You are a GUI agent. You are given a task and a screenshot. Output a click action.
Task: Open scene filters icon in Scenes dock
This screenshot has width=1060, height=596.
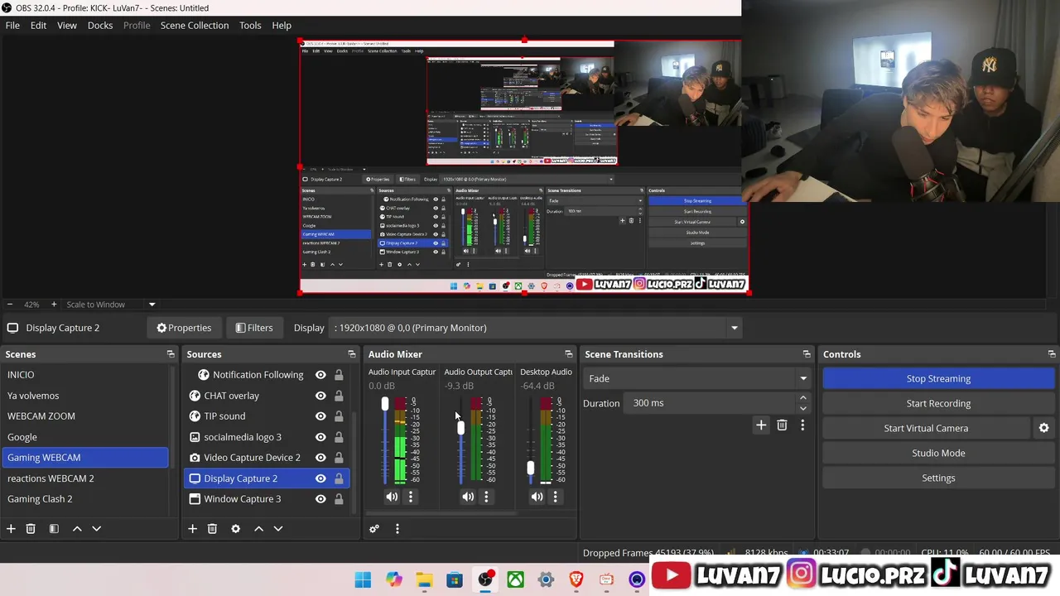point(54,528)
